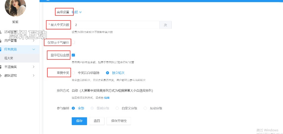This screenshot has height=134, width=283.
Task: Select 中奖后自动剔除 radio option
Action: (x=73, y=72)
